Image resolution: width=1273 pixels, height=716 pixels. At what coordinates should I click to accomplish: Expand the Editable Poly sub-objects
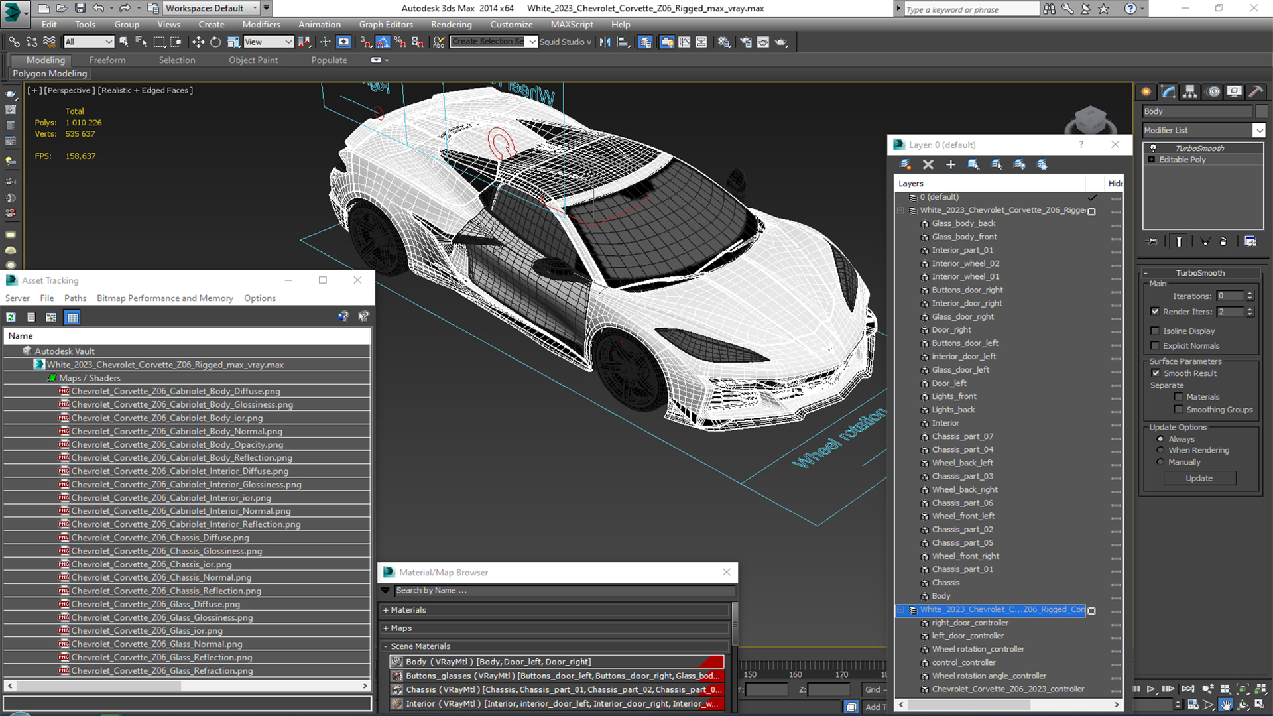pos(1152,160)
